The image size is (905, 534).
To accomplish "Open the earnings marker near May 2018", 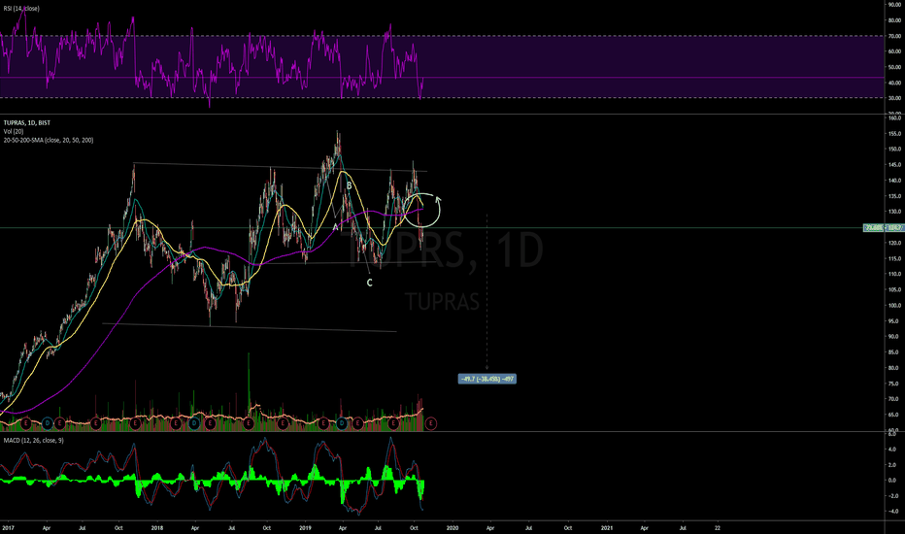I will (210, 423).
